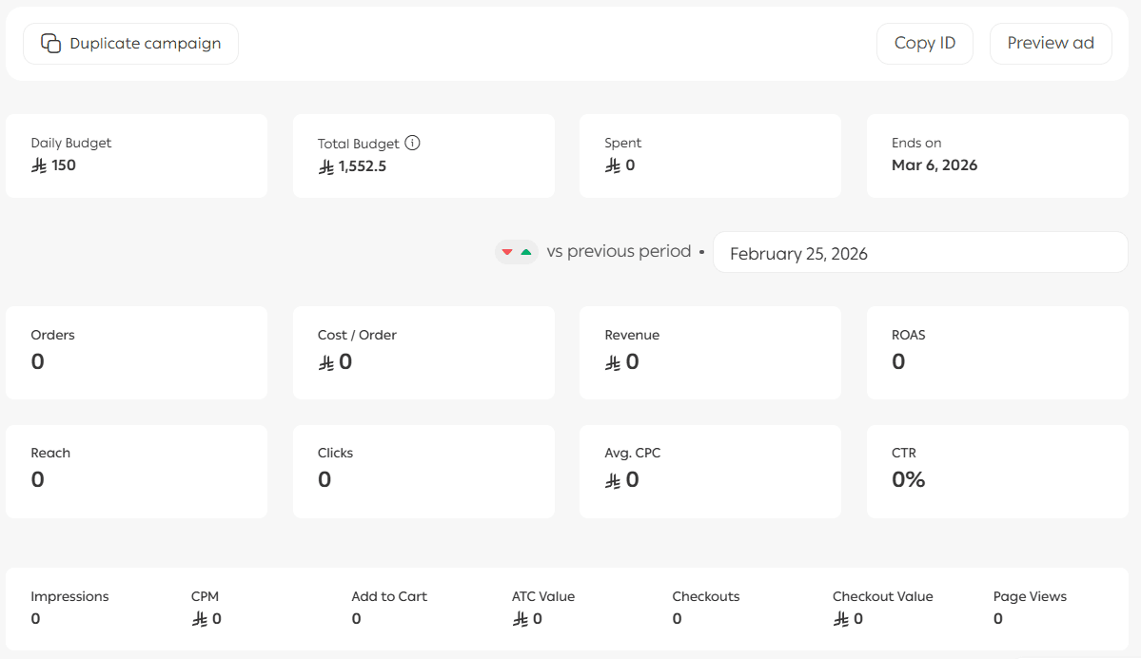Click the currency symbol in the Spent card
This screenshot has width=1141, height=659.
pyautogui.click(x=613, y=165)
